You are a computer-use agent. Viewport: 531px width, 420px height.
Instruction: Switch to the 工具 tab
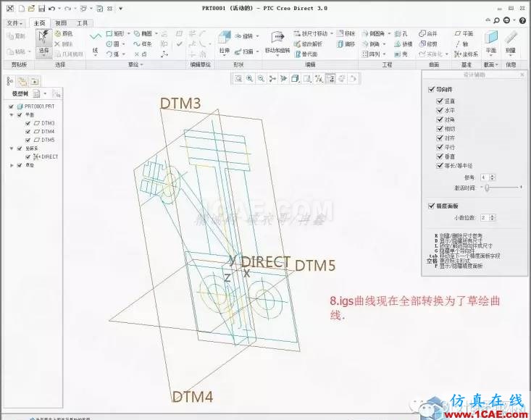pos(83,23)
